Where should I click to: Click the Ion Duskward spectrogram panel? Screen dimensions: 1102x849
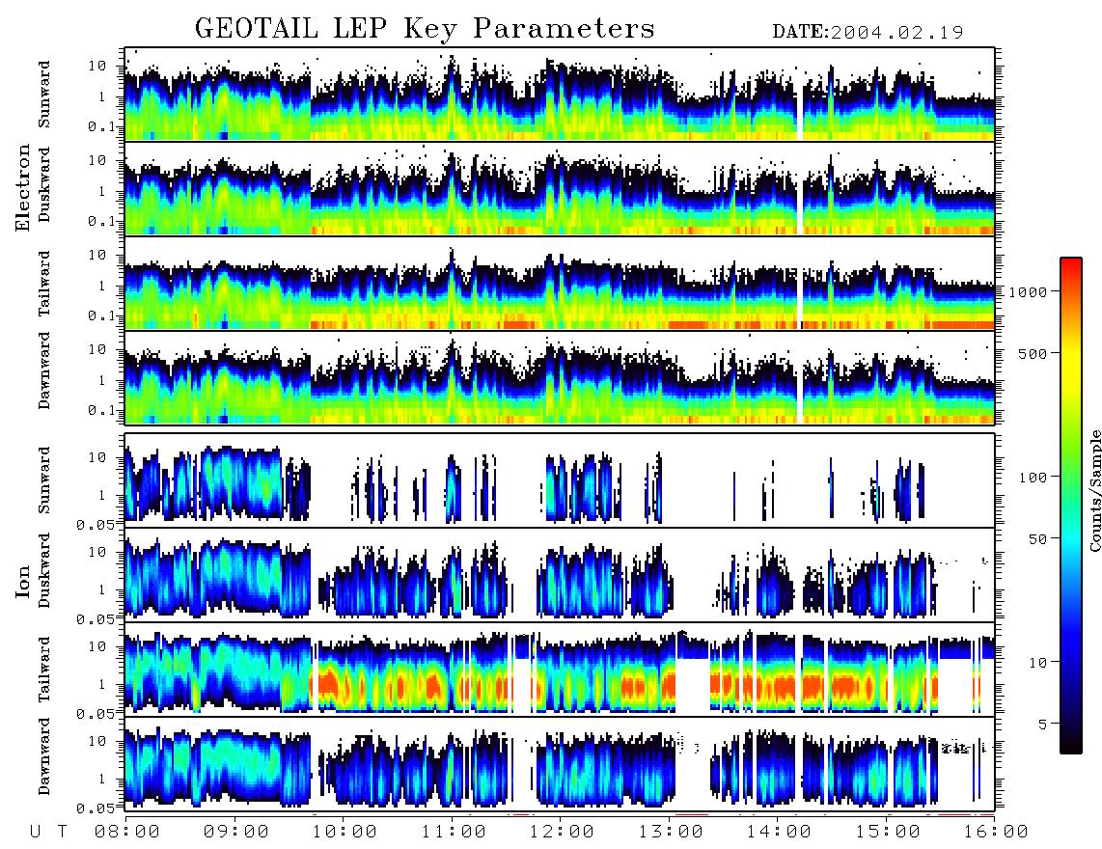(560, 575)
